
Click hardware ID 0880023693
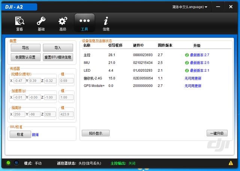coord(143,55)
